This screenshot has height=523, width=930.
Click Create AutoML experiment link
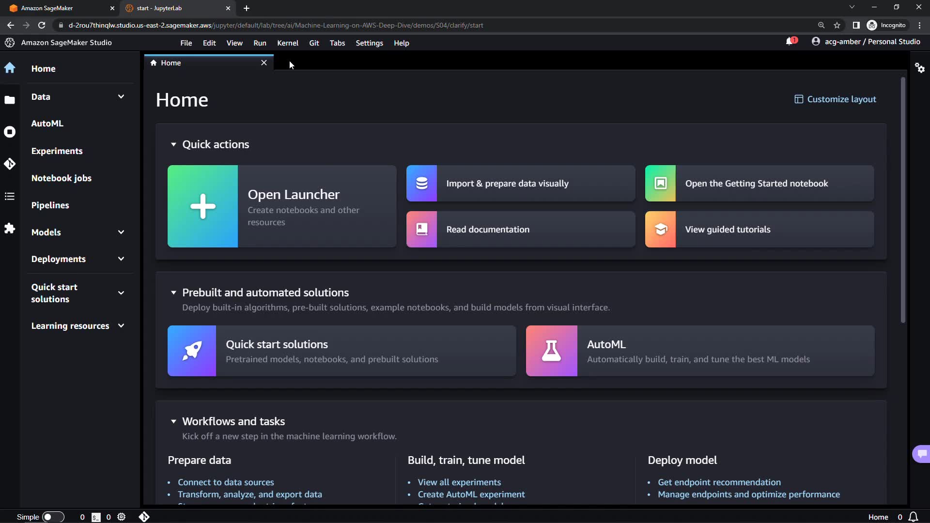point(471,494)
